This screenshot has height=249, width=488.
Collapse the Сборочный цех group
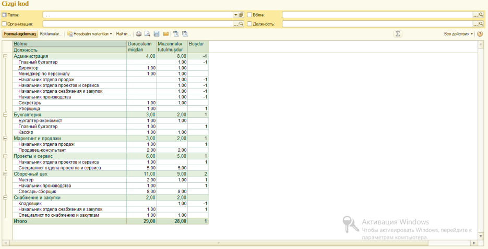[5, 173]
